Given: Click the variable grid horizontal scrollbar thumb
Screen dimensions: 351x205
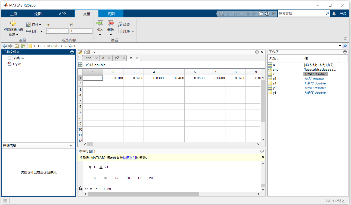Looking at the screenshot, I should point(90,144).
